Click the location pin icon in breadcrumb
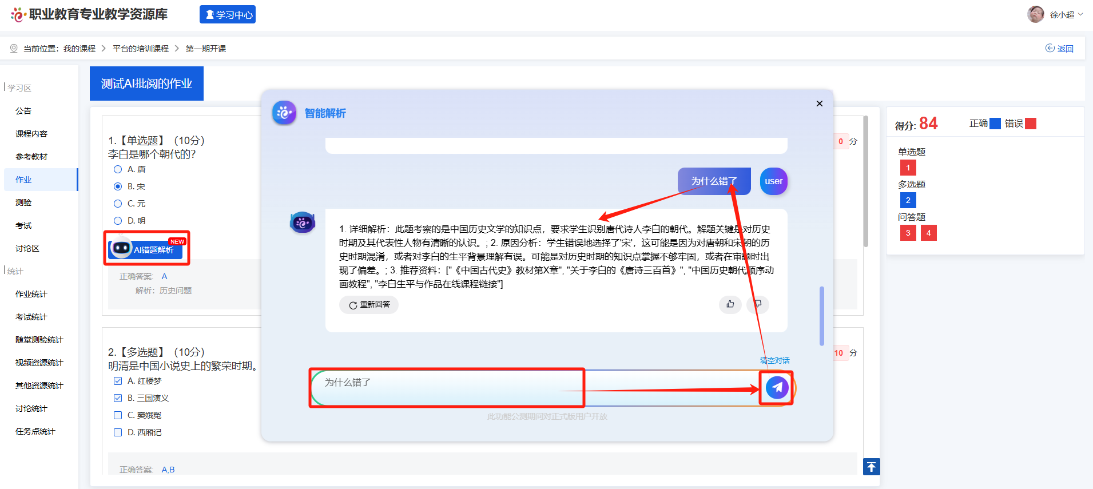 point(14,49)
